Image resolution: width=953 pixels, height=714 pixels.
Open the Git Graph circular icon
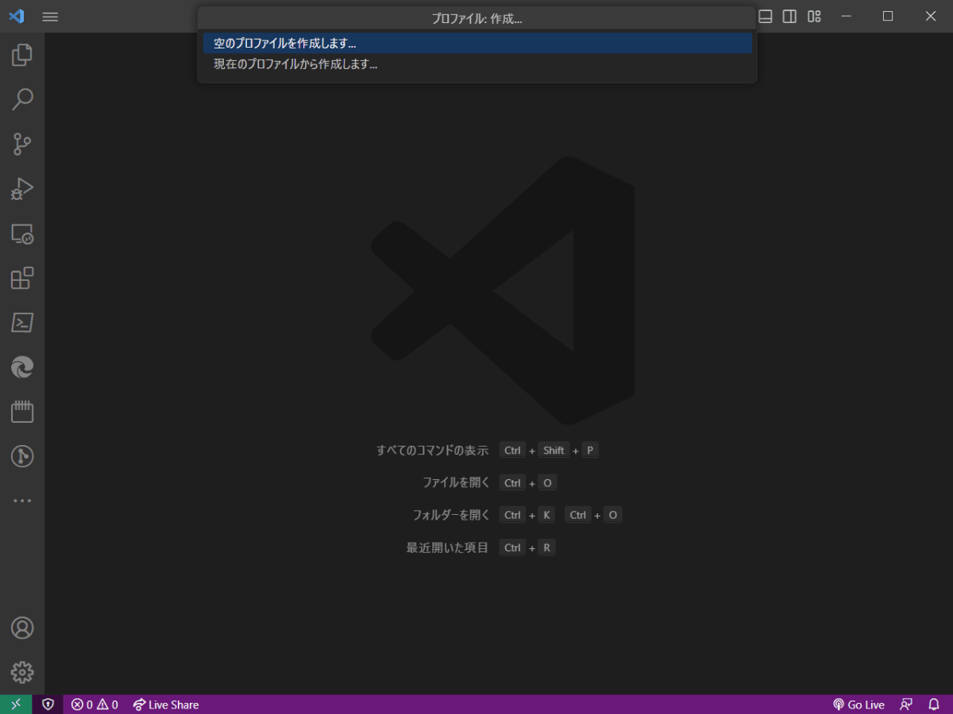(22, 456)
